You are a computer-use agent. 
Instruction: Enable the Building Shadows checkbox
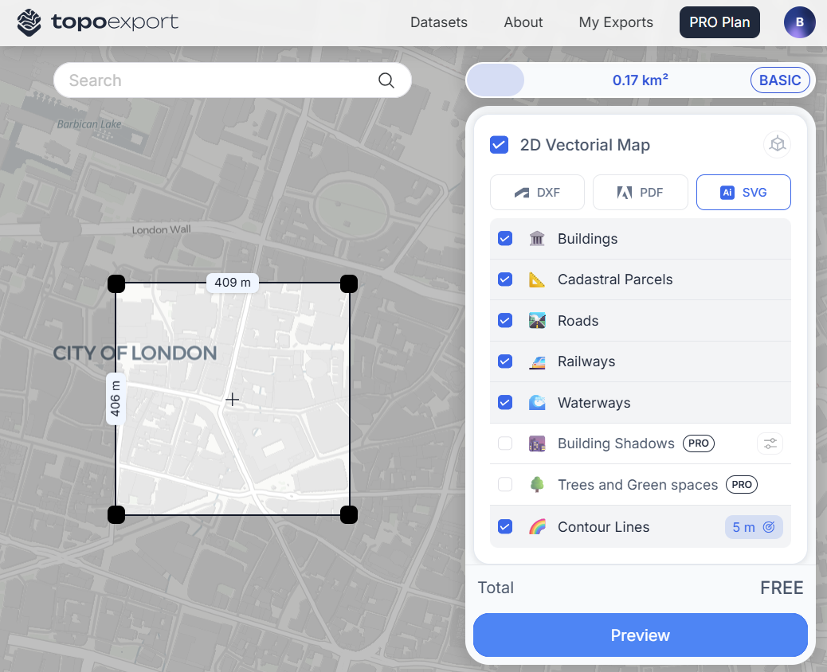pos(505,443)
